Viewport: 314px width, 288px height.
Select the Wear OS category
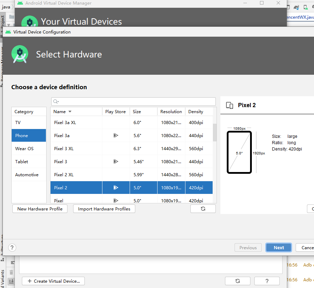(x=29, y=148)
